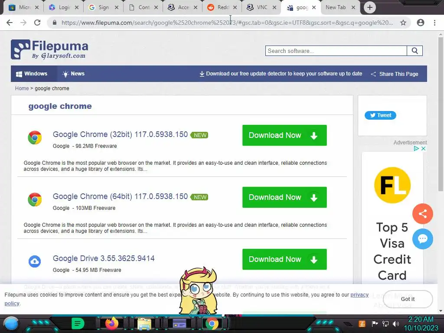
Task: Click the page vertical scrollbar thumb
Action: coord(441,113)
